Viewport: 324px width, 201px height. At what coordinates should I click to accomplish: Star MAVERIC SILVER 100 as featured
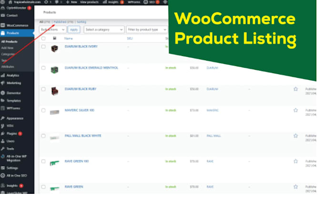[295, 110]
